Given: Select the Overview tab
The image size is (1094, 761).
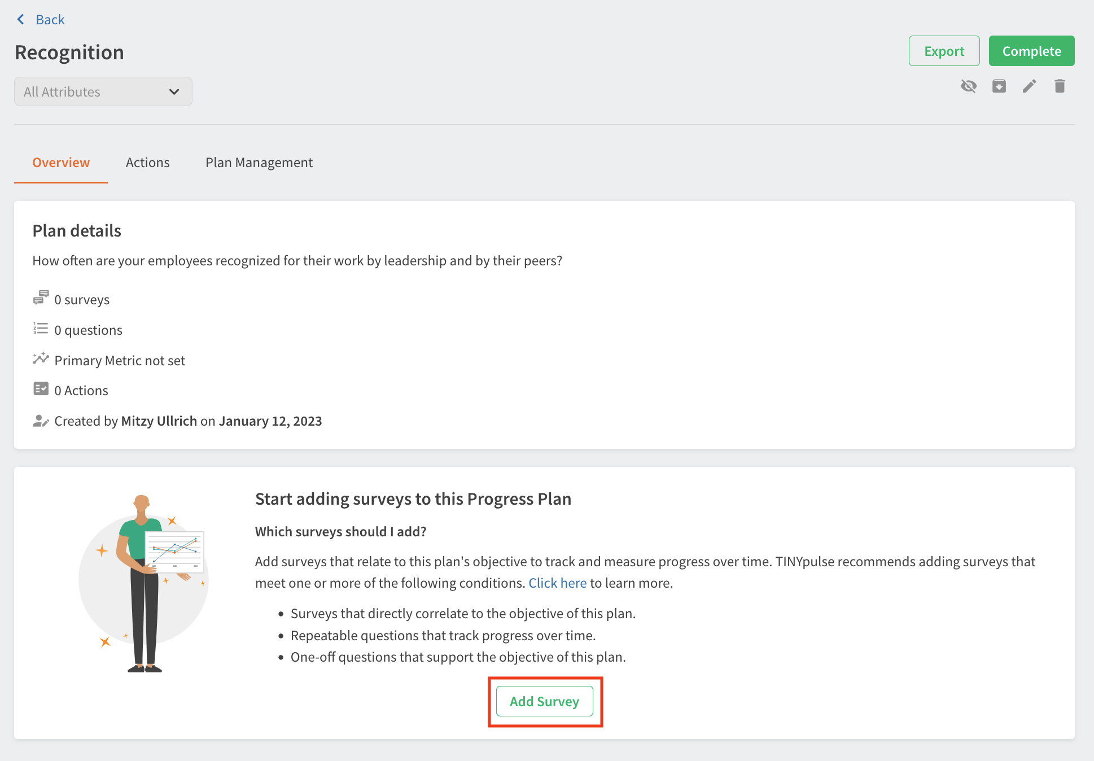Looking at the screenshot, I should [61, 163].
